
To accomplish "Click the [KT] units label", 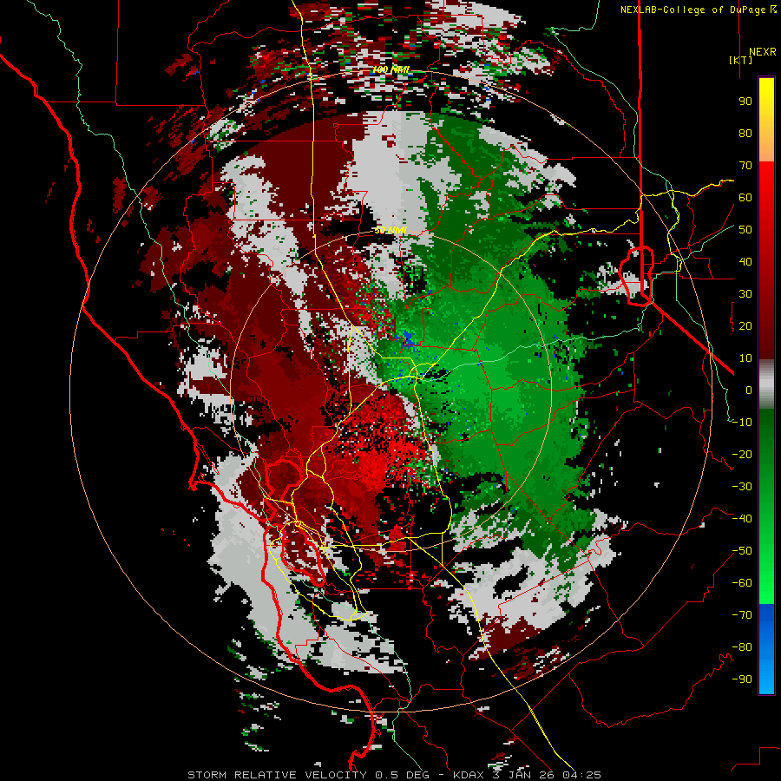I will [741, 60].
